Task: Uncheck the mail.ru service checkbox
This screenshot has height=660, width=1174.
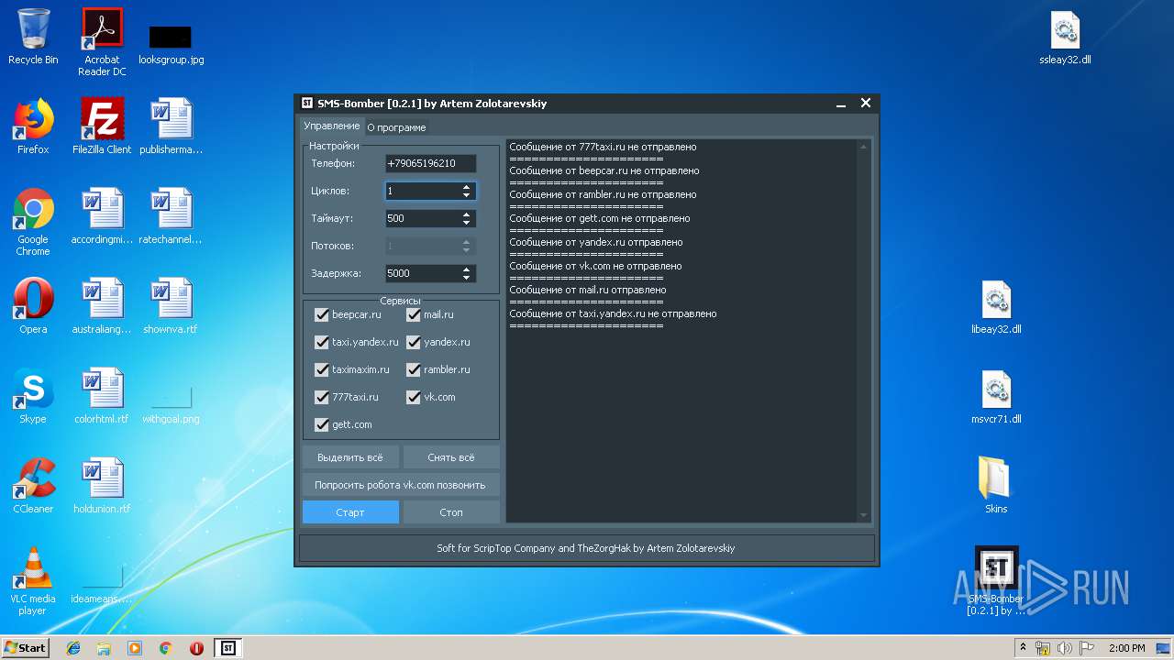Action: pos(414,314)
